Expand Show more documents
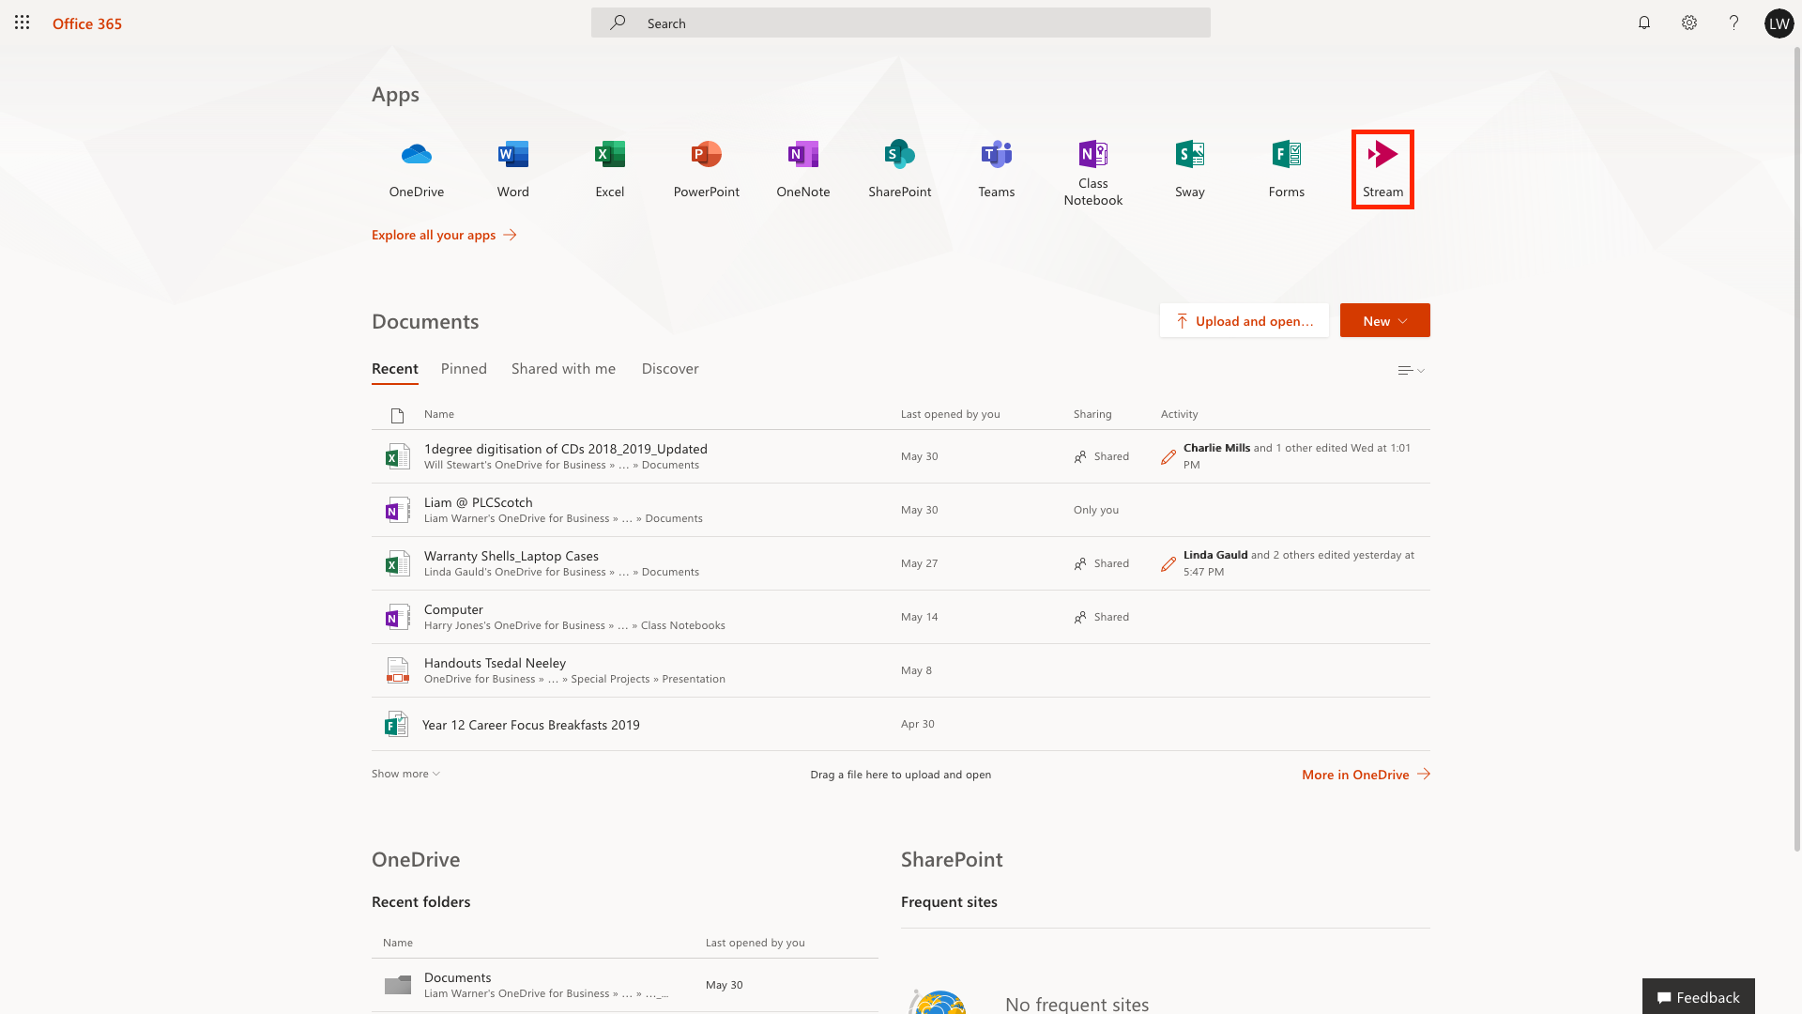1802x1014 pixels. 405,774
